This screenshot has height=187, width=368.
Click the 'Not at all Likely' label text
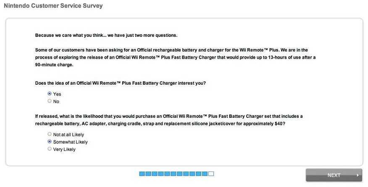68,135
